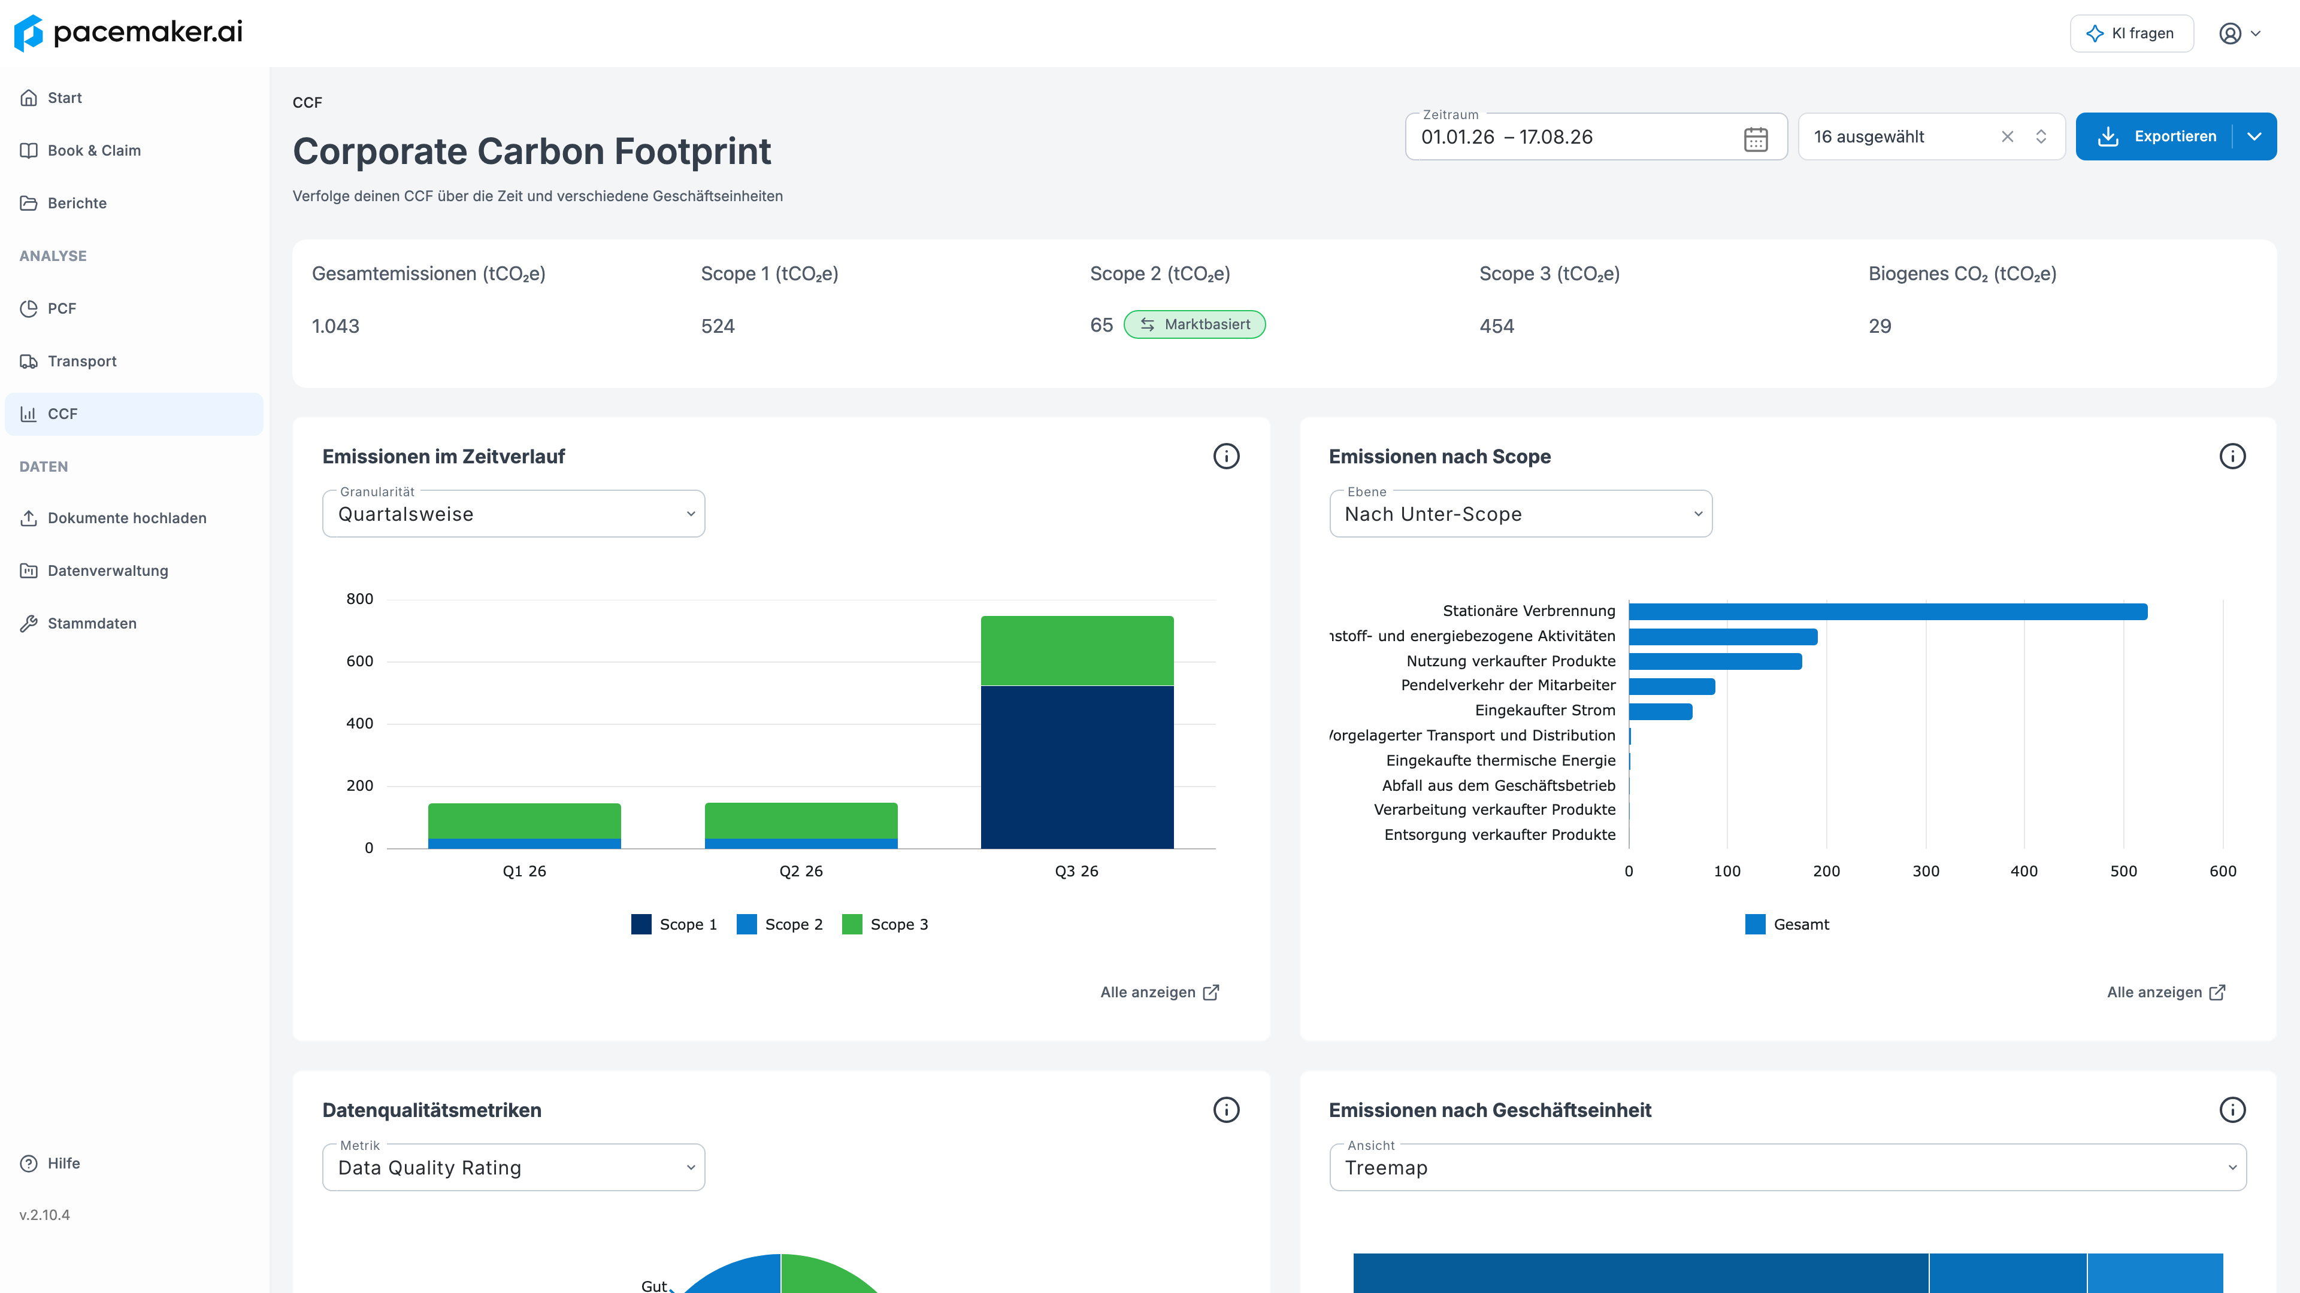Click the pacemaker.ai logo
This screenshot has width=2300, height=1293.
(129, 33)
